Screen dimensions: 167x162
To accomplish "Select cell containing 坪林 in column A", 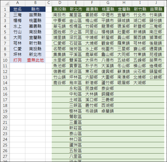I will [17, 55].
